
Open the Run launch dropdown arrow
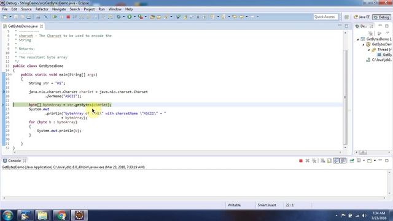[134, 17]
